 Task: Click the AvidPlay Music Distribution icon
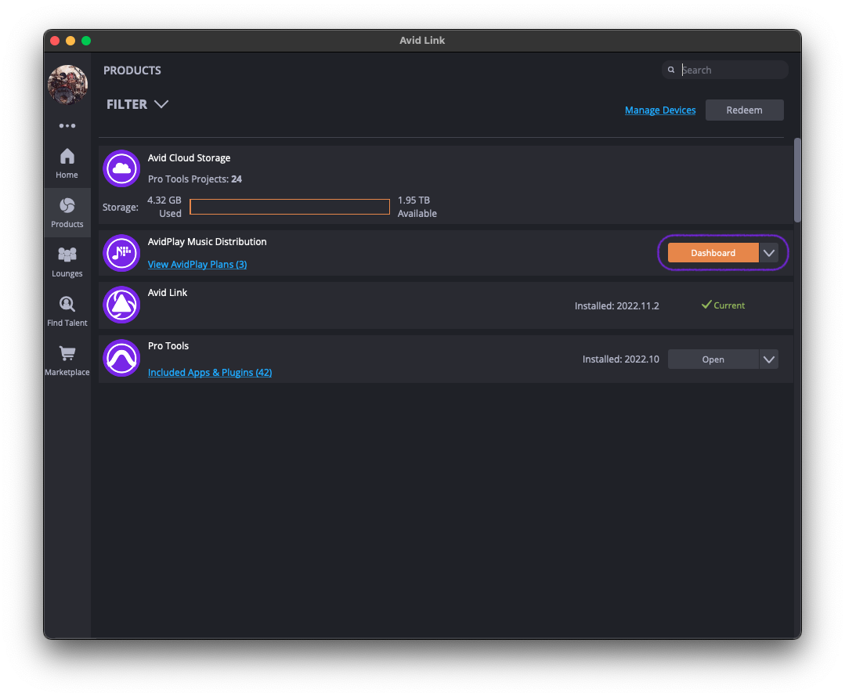pos(121,253)
